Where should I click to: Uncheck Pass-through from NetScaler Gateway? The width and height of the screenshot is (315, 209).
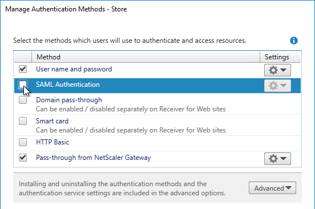pyautogui.click(x=23, y=158)
